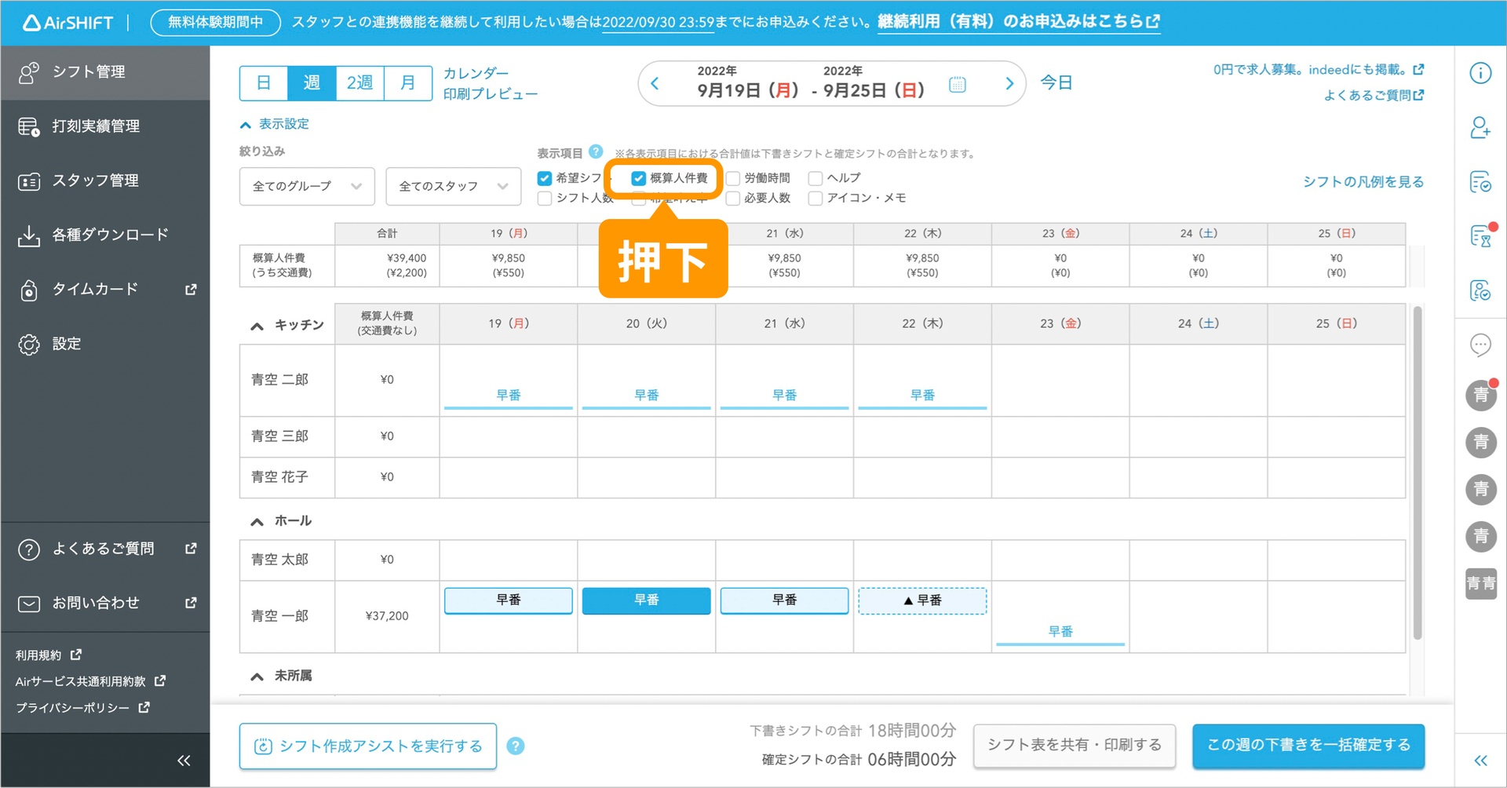Click the シフトの凡例を見る link
This screenshot has height=788, width=1507.
(1363, 181)
